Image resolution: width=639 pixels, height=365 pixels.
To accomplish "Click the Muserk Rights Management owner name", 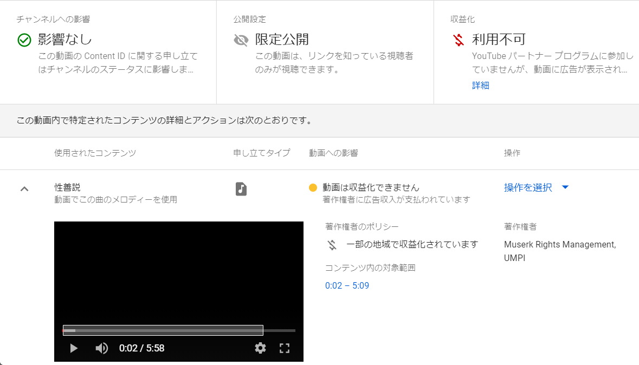I will (560, 245).
